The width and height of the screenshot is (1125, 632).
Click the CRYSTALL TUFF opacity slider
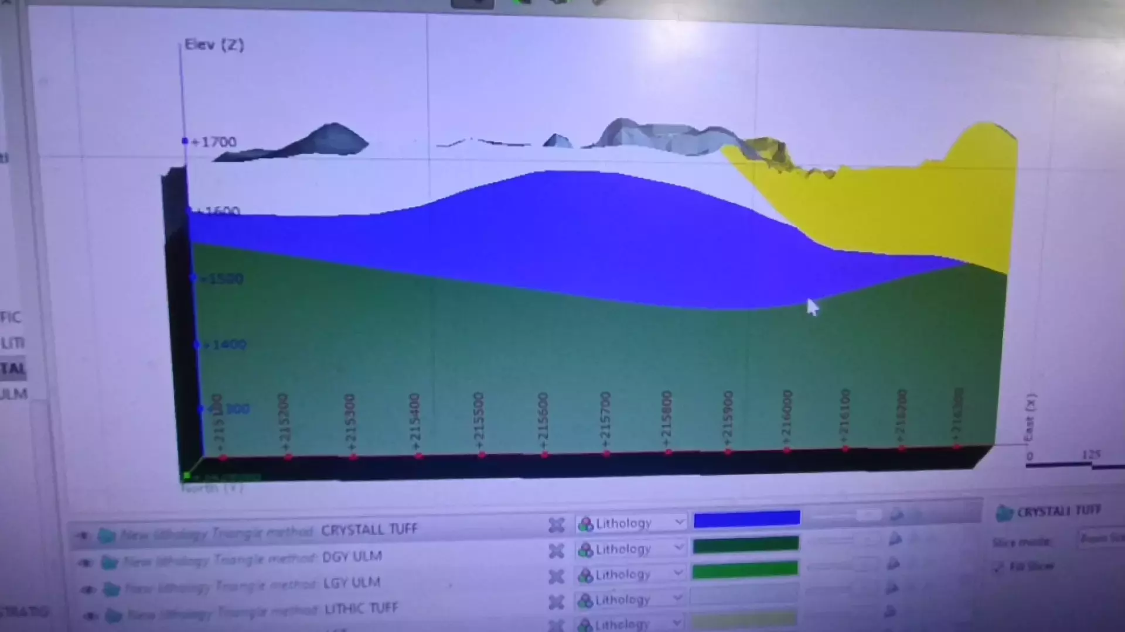[x=847, y=516]
